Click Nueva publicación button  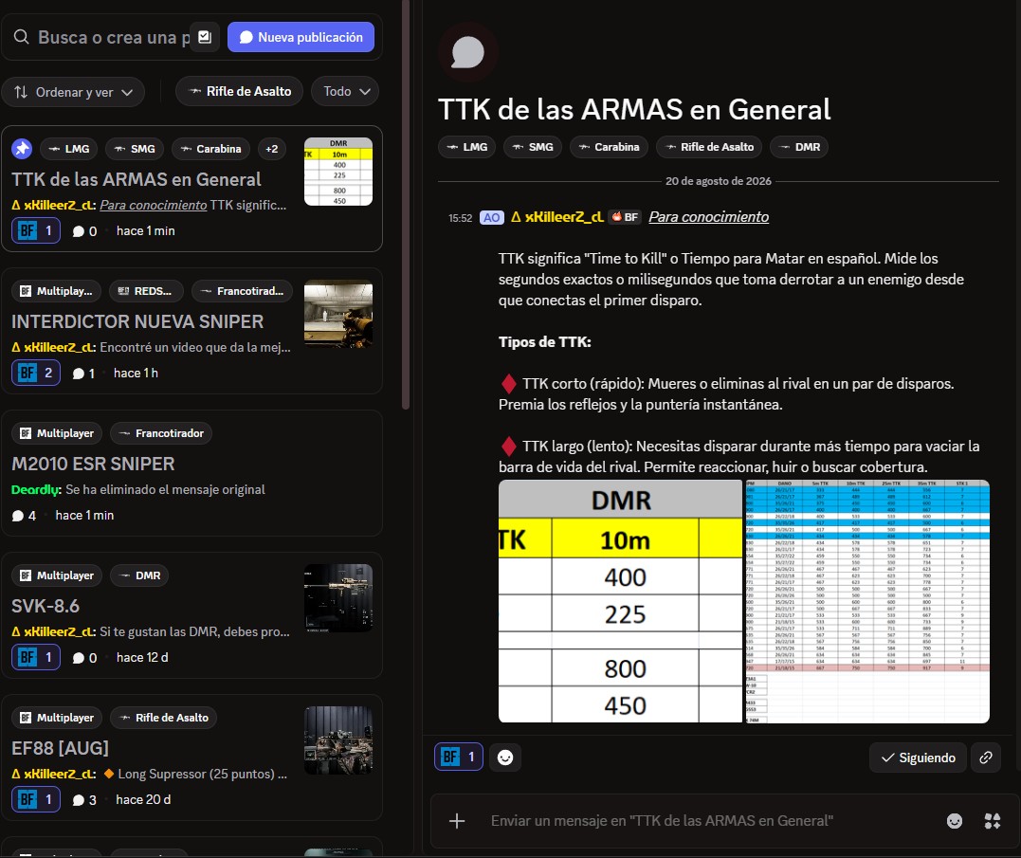point(301,37)
